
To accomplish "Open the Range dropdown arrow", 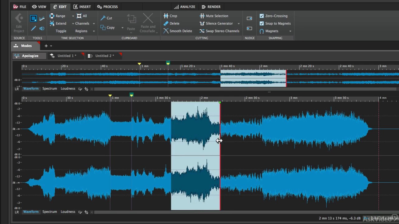I will pyautogui.click(x=73, y=16).
